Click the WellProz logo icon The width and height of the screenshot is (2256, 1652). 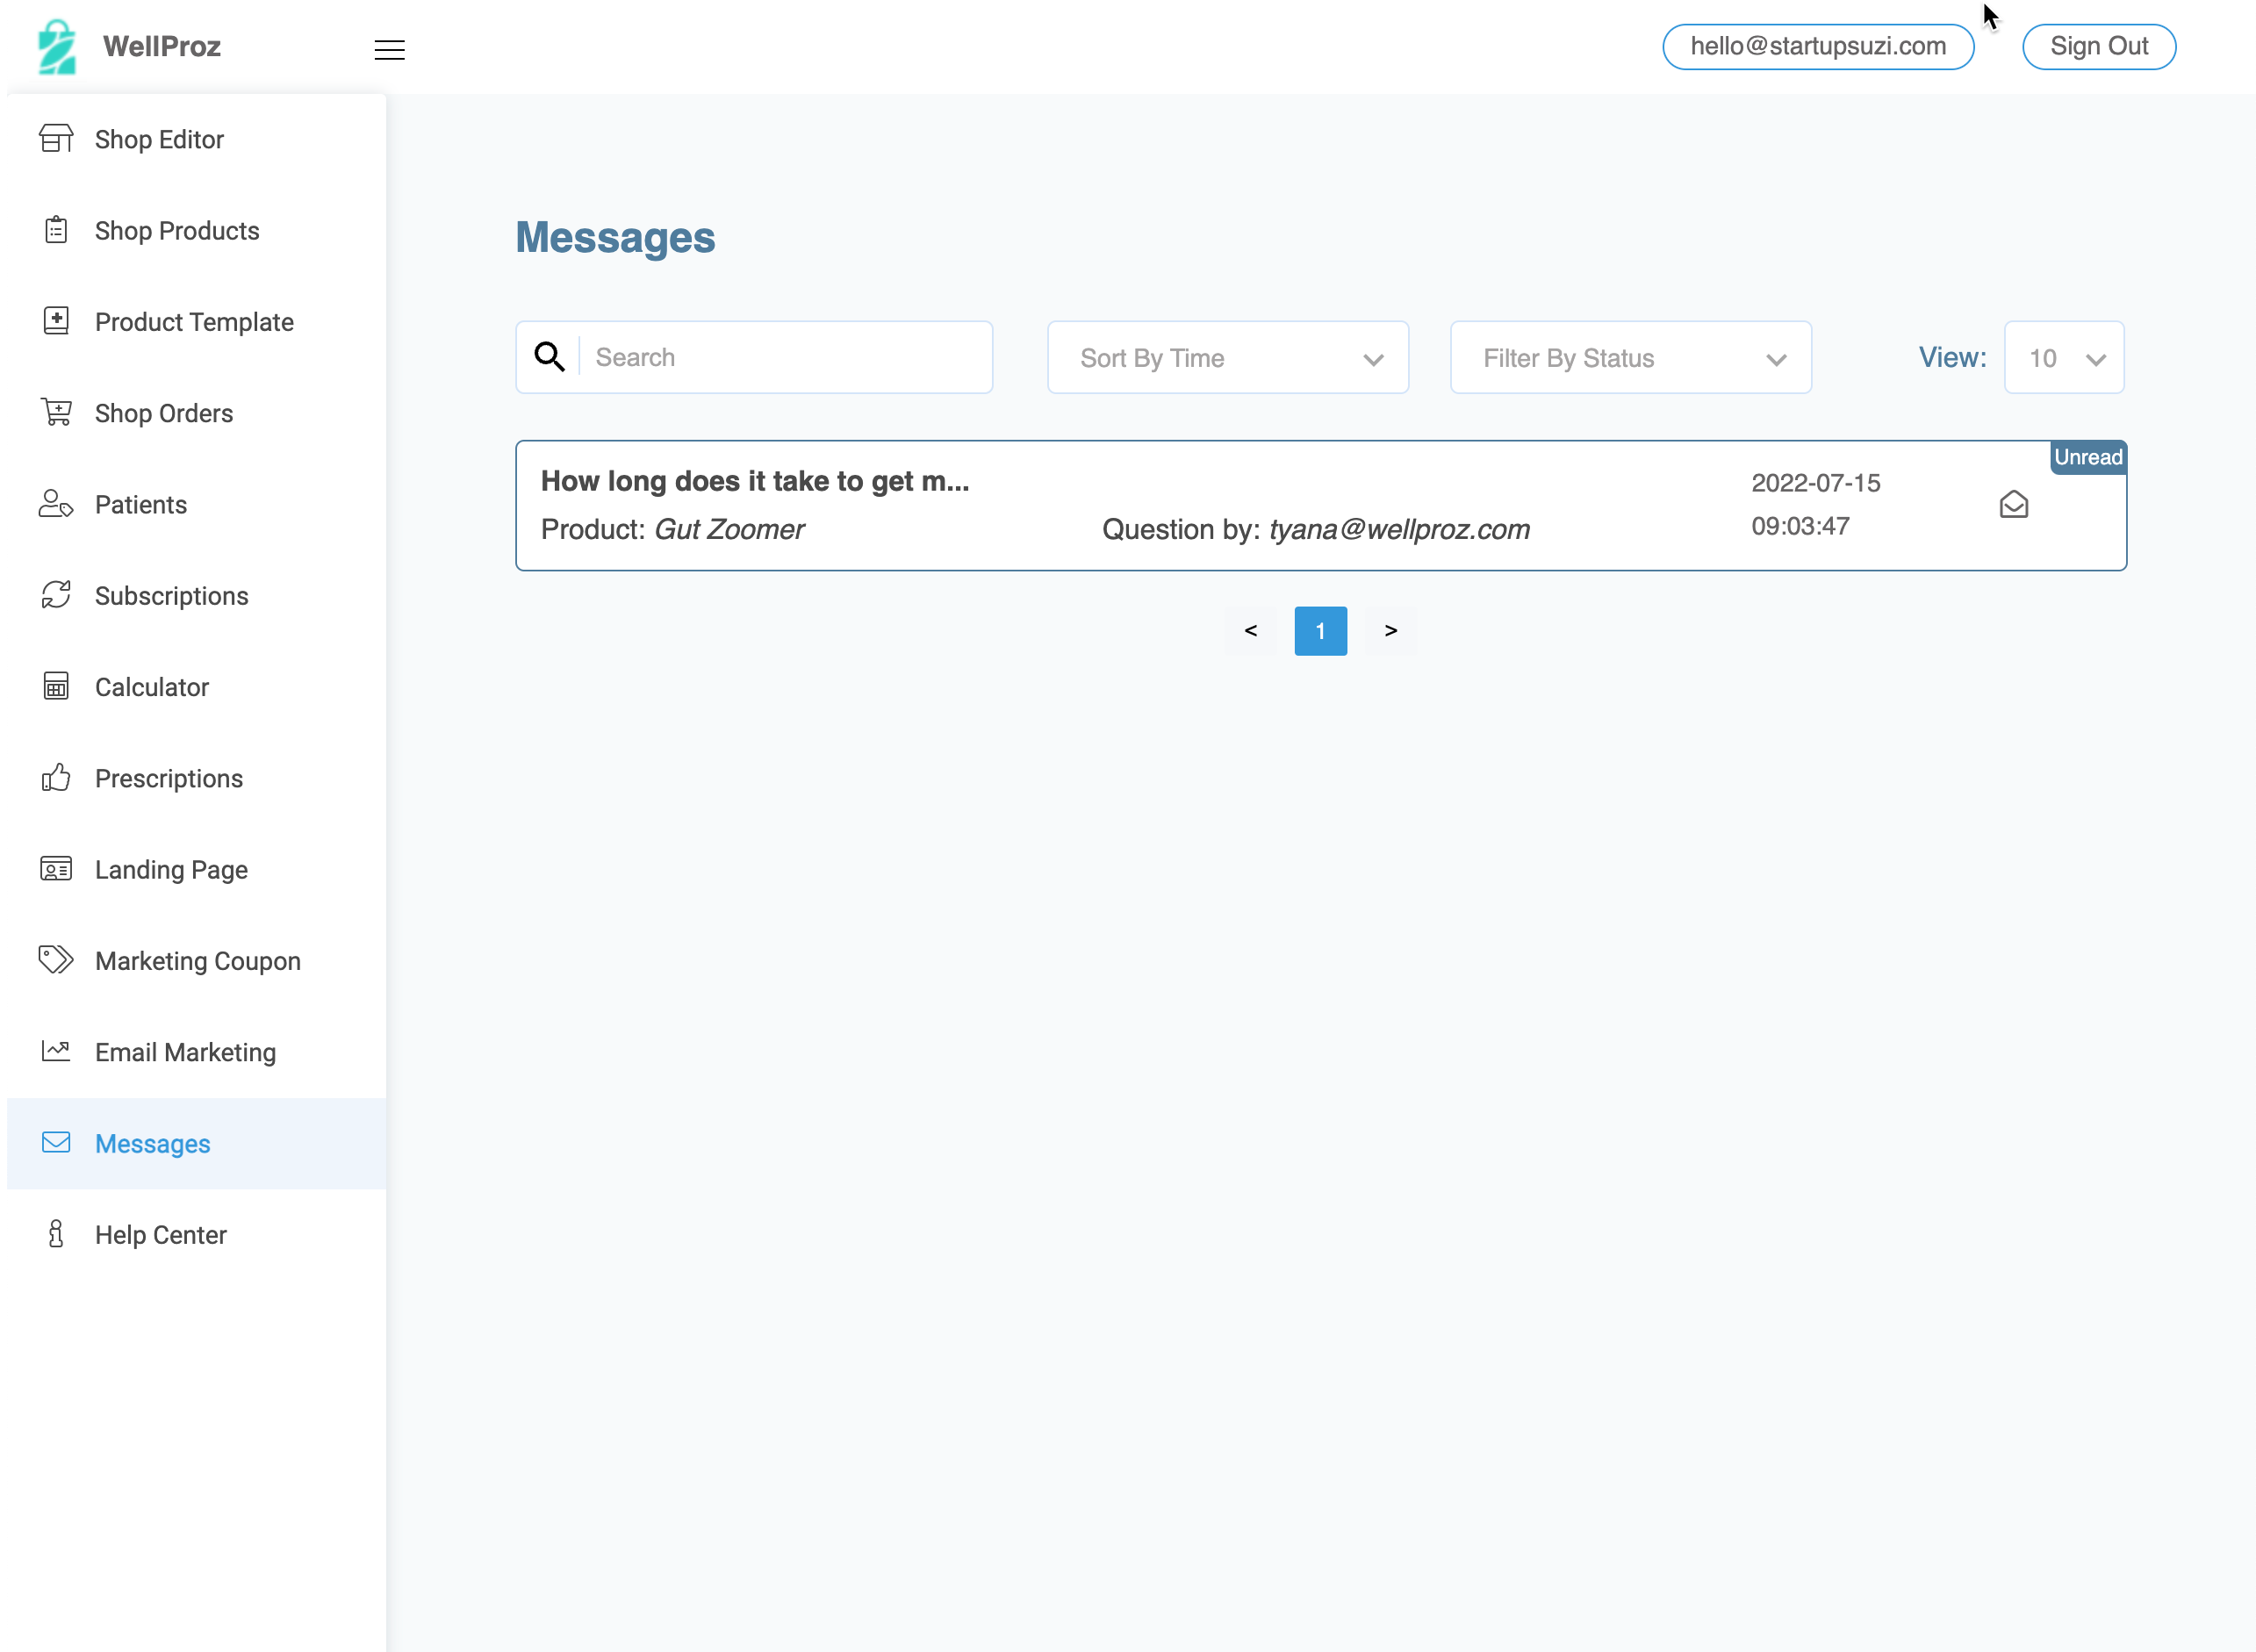[57, 47]
